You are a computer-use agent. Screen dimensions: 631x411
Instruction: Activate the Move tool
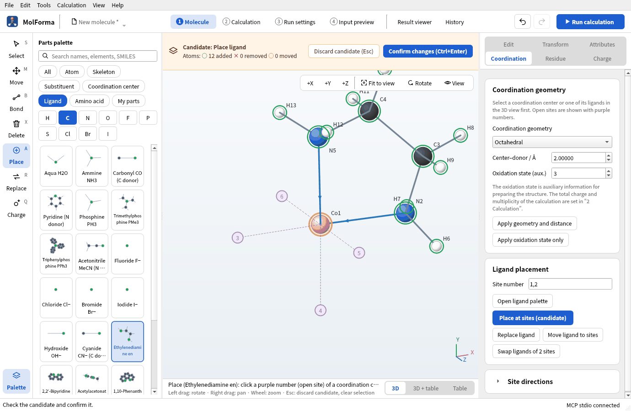16,76
